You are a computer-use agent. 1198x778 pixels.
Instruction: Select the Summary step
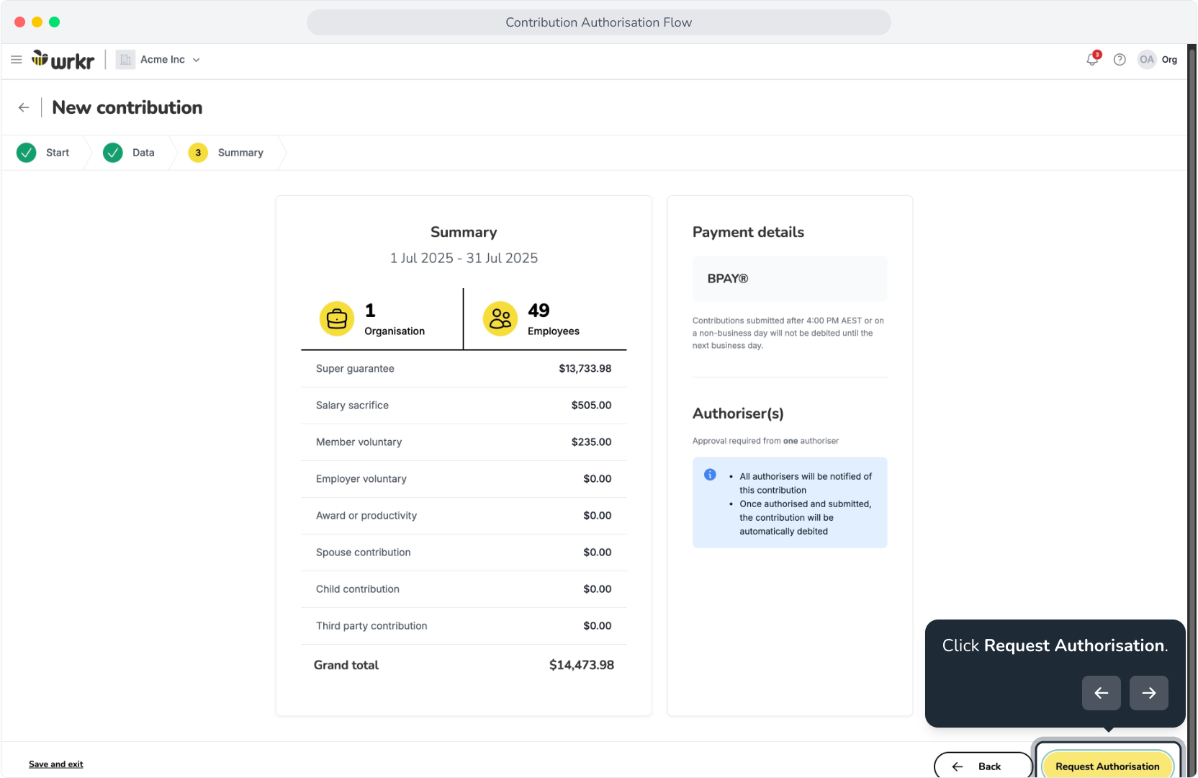tap(227, 153)
